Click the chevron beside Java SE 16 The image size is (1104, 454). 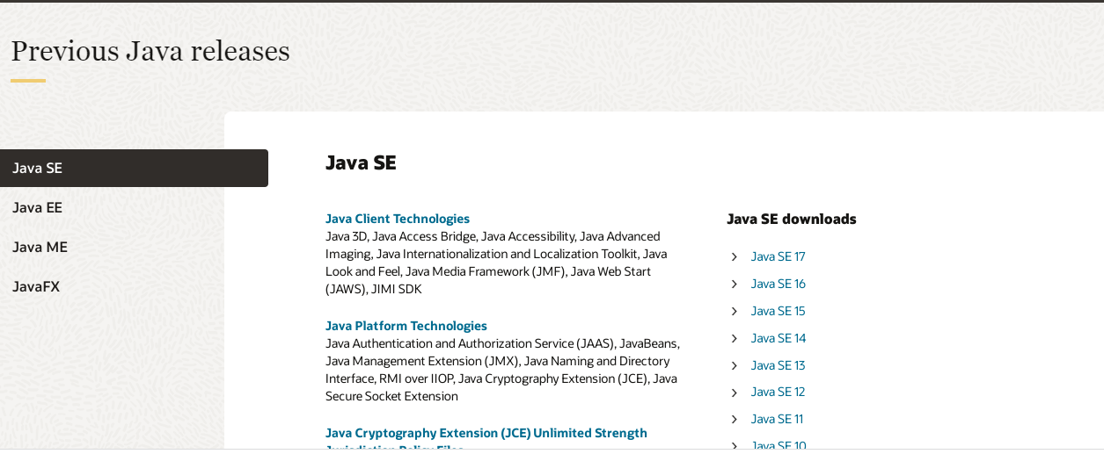tap(735, 284)
